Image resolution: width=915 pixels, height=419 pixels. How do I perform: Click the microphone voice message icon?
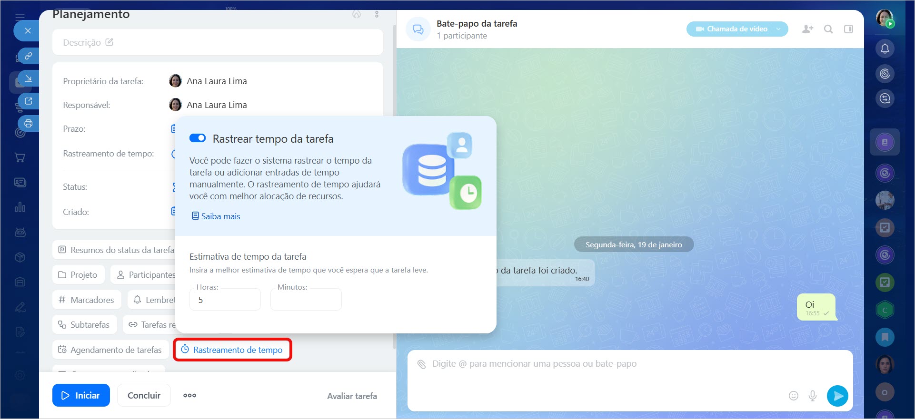coord(813,396)
